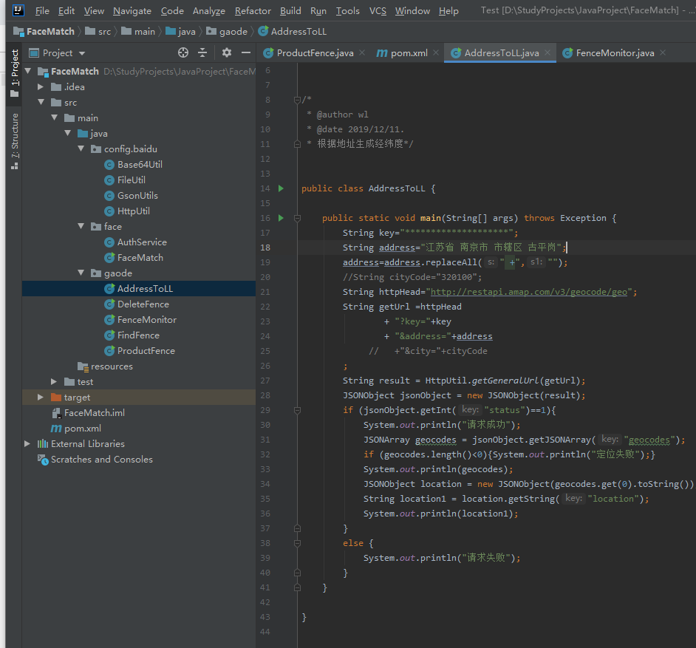Open Project panel settings gear

226,52
